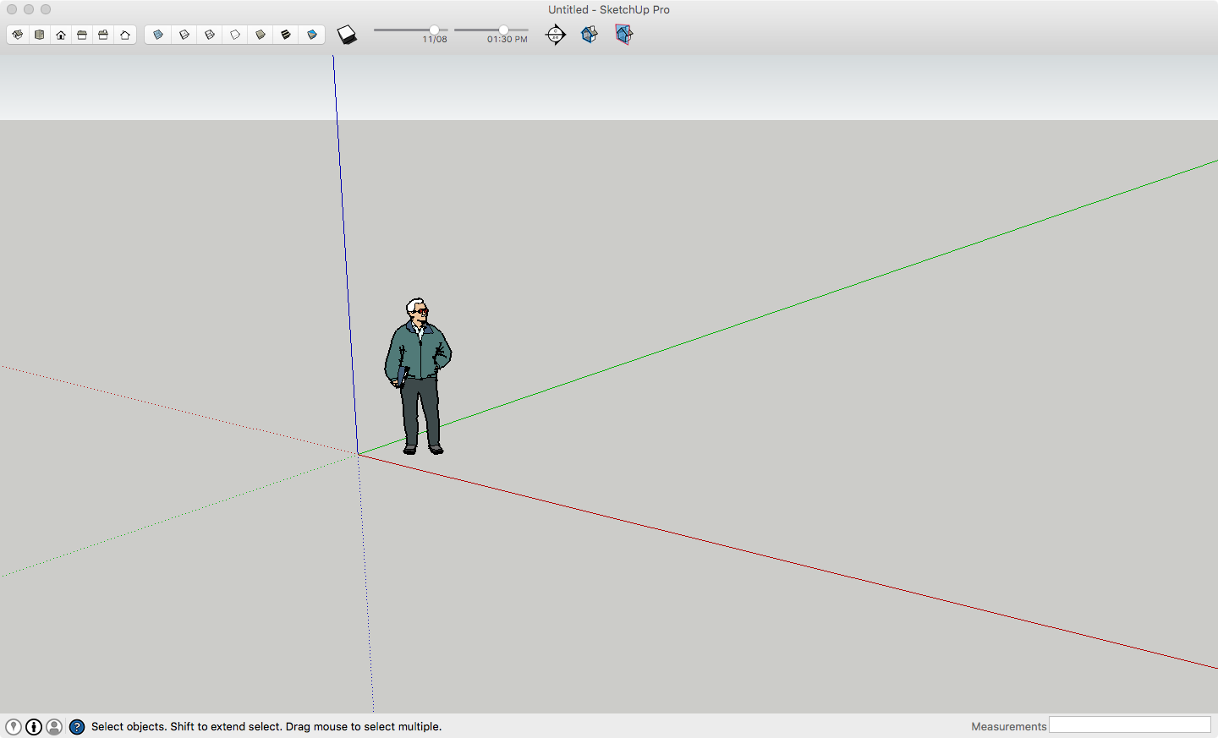Viewport: 1218px width, 738px height.
Task: Select Wireframe face style
Action: coord(210,35)
